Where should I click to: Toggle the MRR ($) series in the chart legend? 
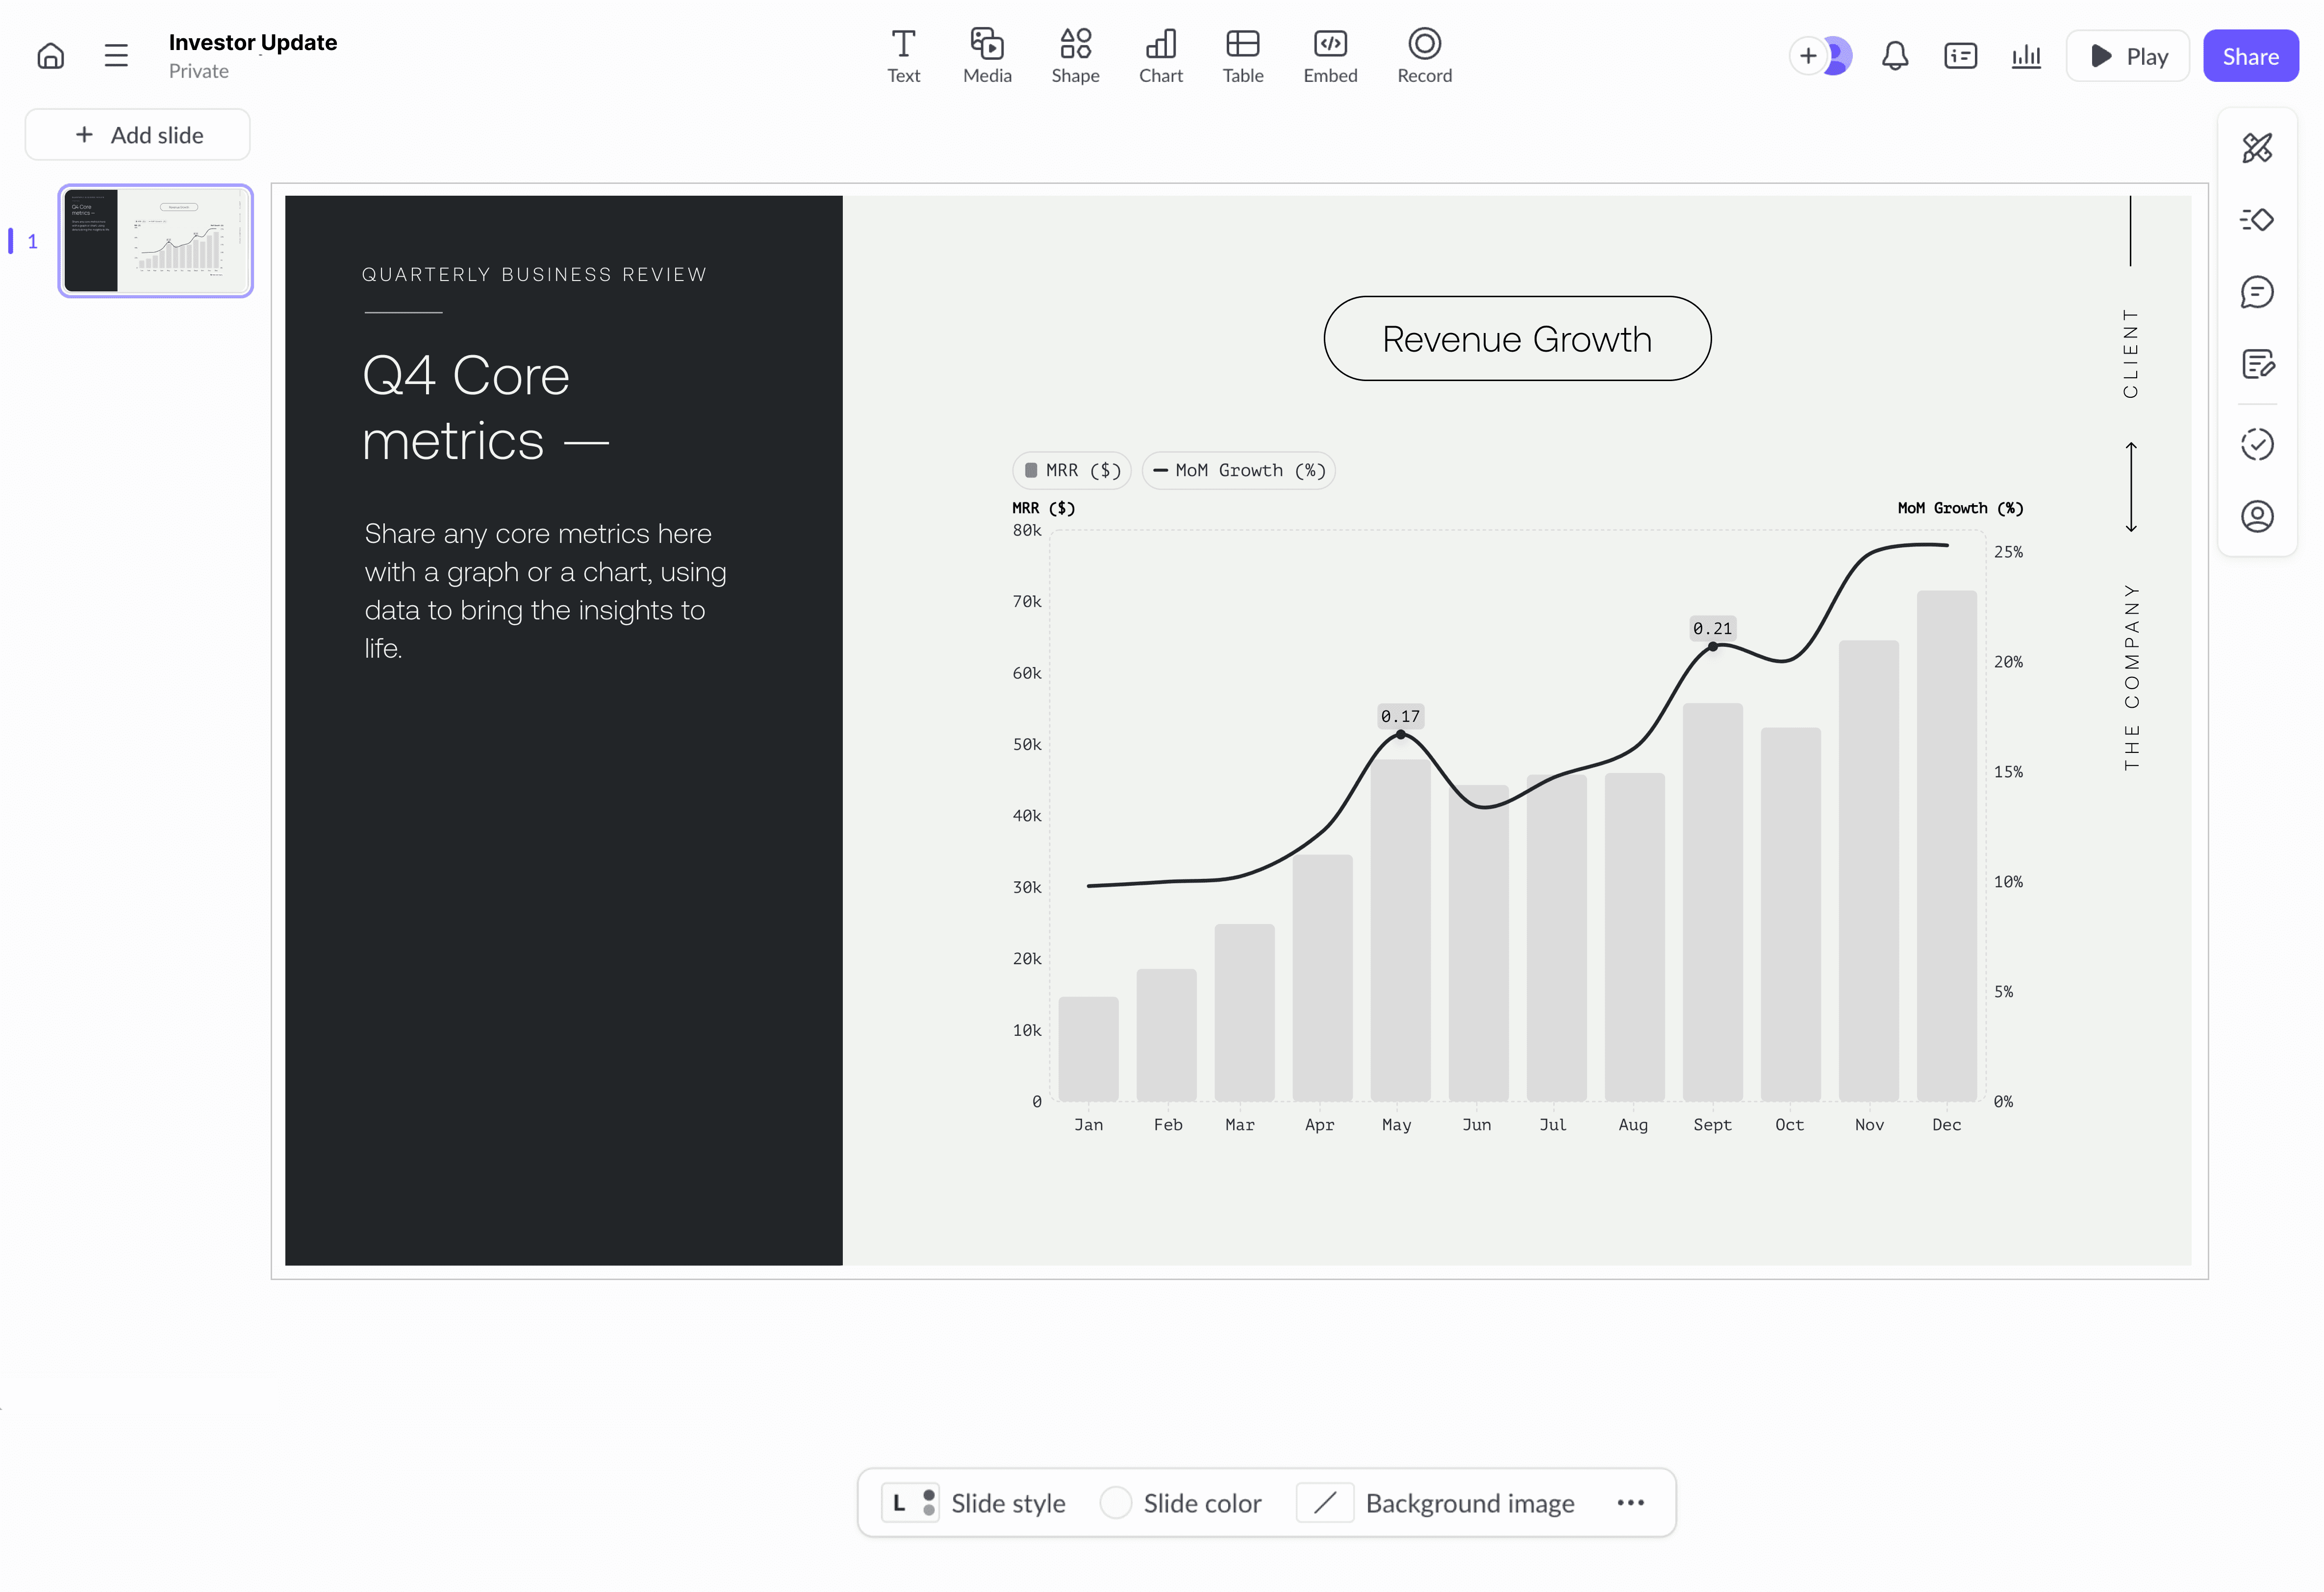1071,469
